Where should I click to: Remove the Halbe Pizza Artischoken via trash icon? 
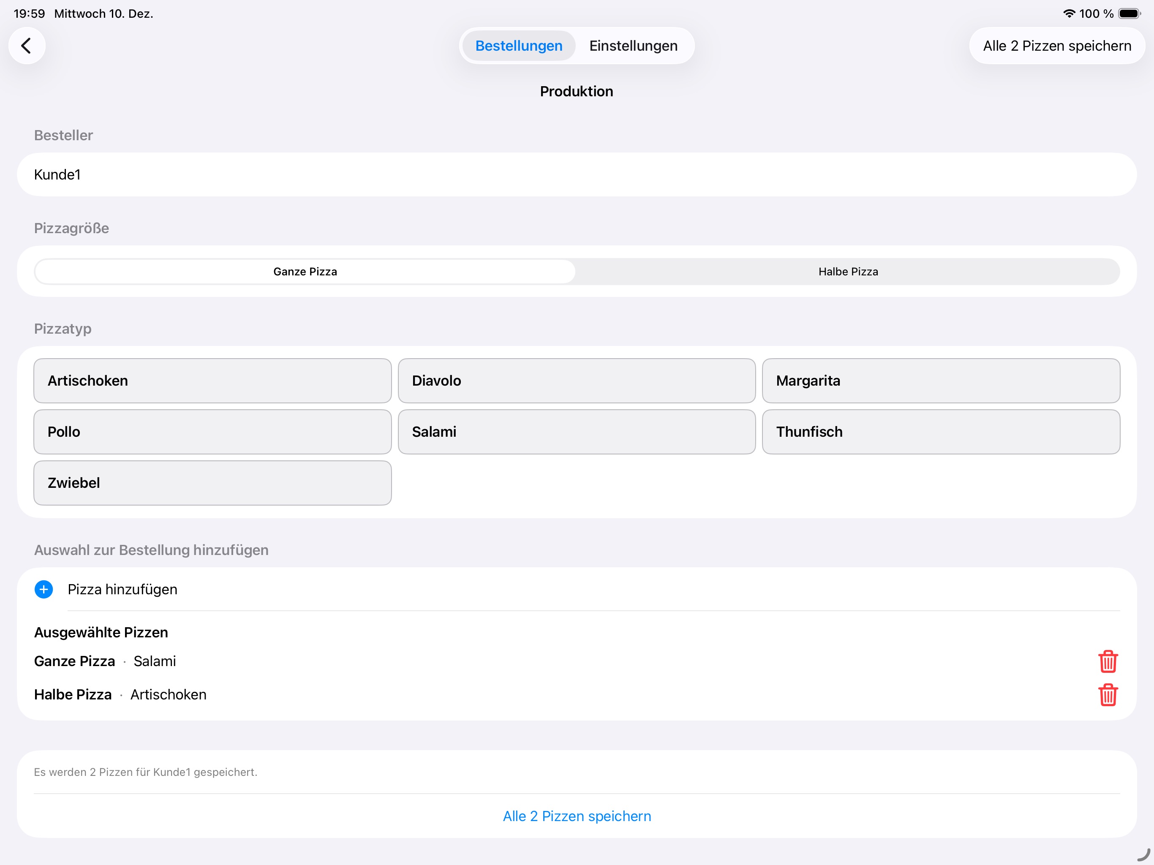[1108, 695]
